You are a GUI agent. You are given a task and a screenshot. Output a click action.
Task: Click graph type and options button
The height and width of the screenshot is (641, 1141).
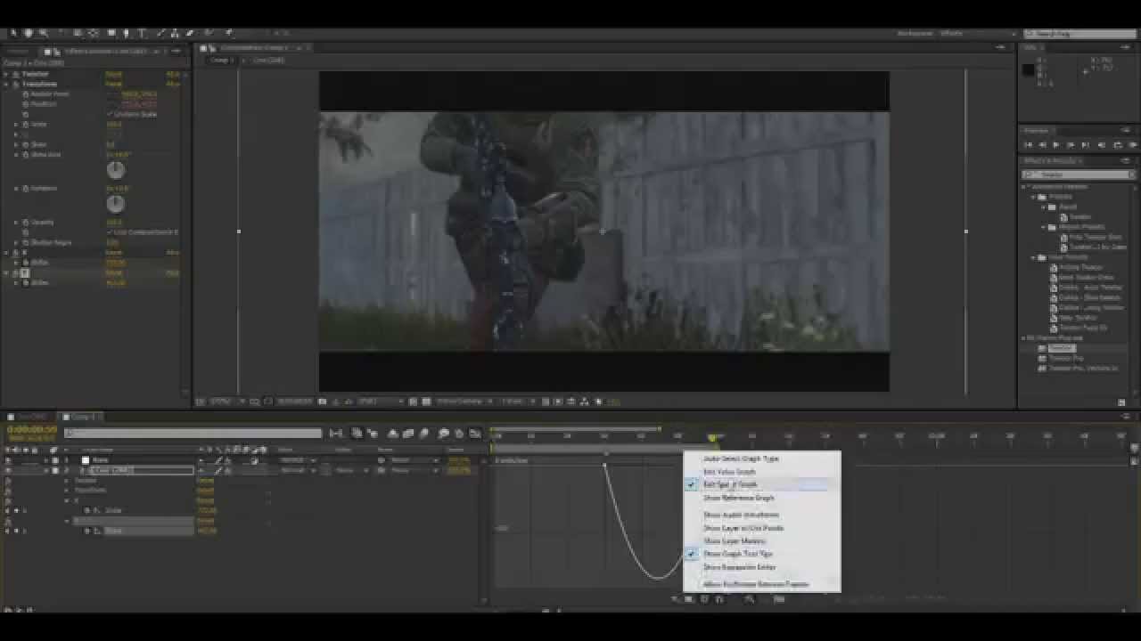[x=688, y=599]
